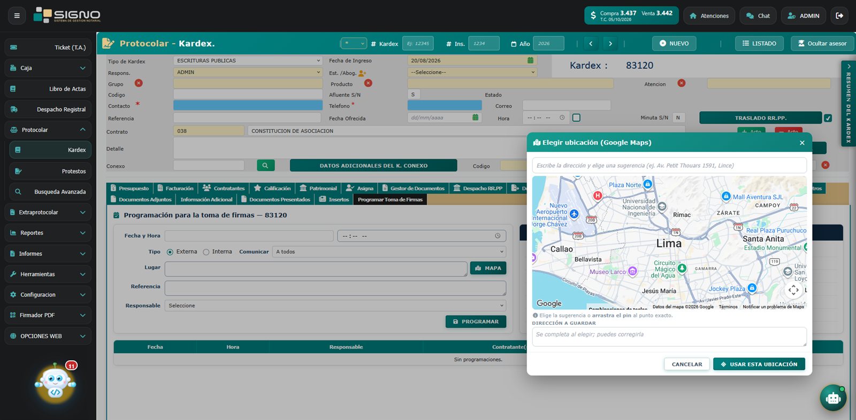856x420 pixels.
Task: Open the Contratantes tab
Action: [x=224, y=188]
